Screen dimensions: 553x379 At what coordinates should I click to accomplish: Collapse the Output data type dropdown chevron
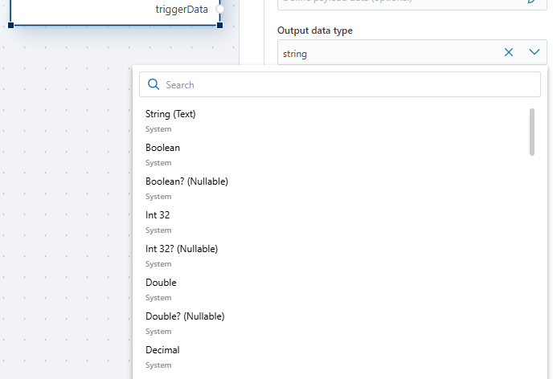[535, 53]
